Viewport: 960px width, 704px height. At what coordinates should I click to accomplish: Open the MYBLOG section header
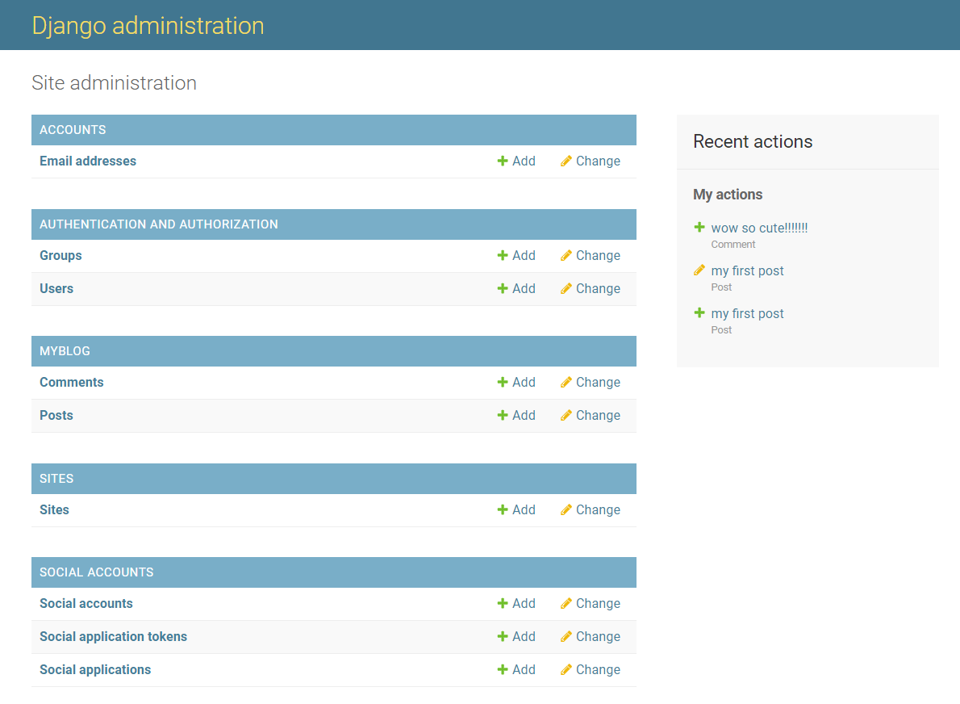click(x=65, y=351)
